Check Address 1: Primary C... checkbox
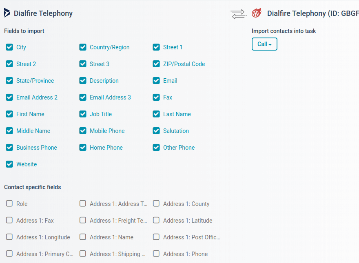 pos(9,254)
